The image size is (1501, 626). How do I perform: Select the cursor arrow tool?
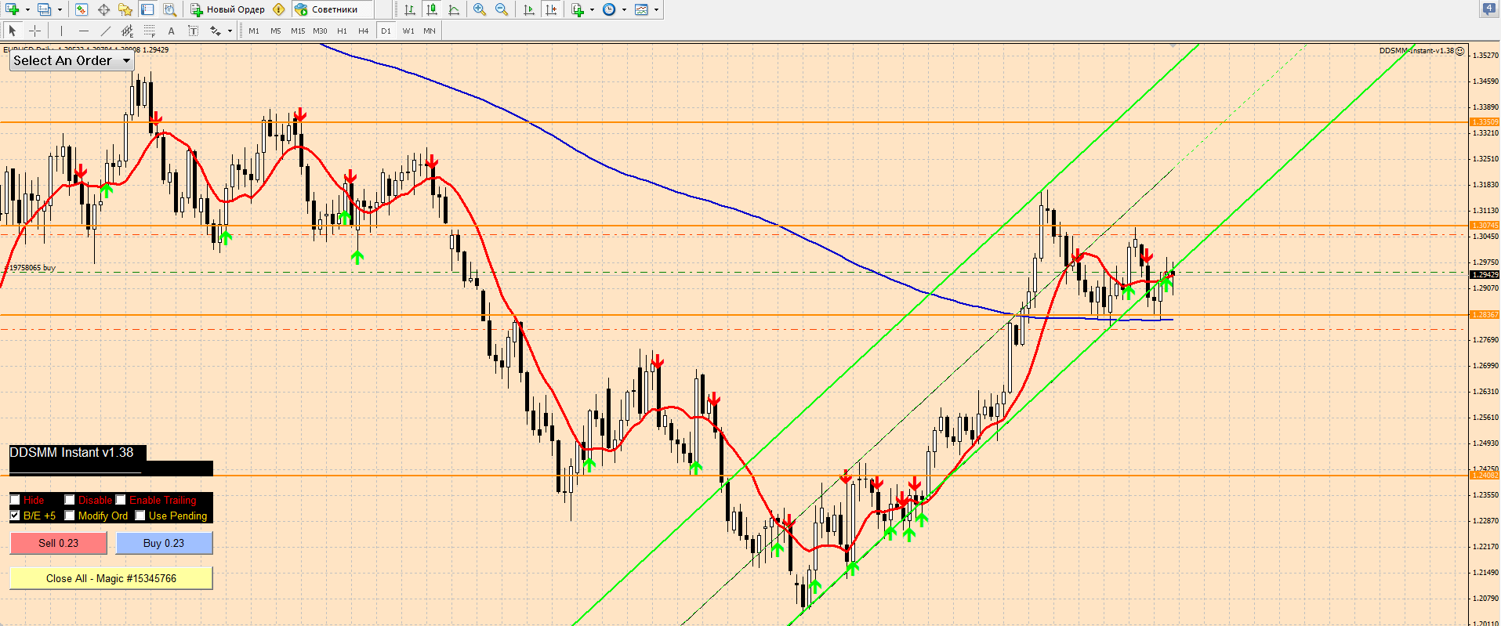coord(12,31)
